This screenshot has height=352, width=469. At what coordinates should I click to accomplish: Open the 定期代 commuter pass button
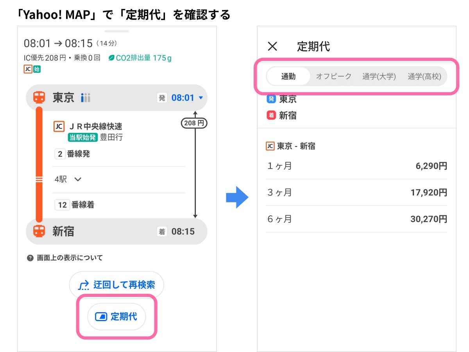(116, 316)
